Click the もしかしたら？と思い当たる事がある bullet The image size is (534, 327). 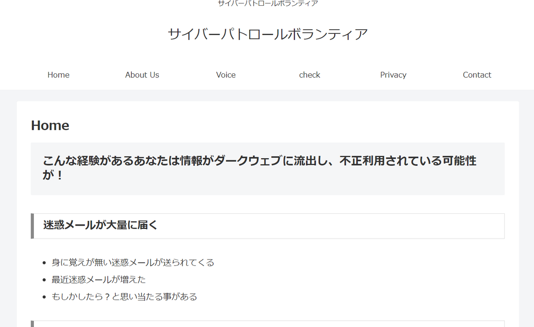click(124, 296)
